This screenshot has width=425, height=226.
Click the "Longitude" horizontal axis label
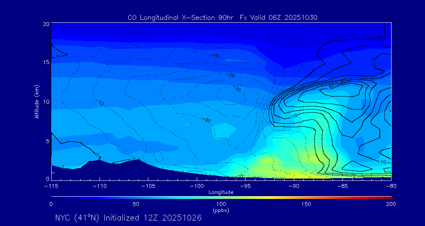[221, 193]
